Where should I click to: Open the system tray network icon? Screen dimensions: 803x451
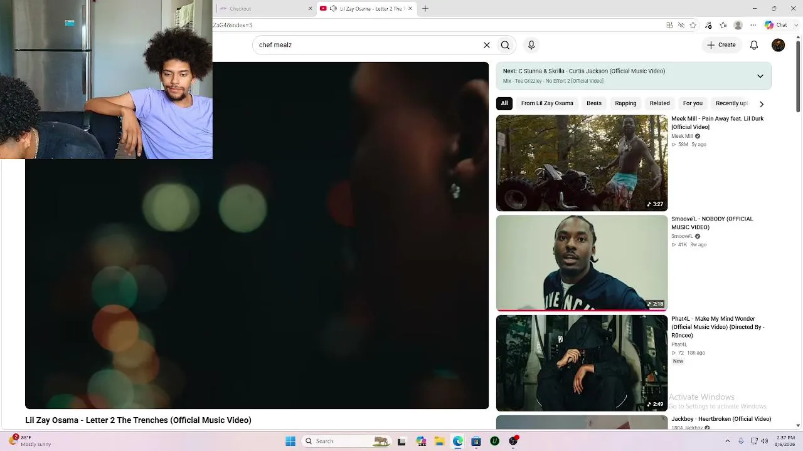pos(754,441)
